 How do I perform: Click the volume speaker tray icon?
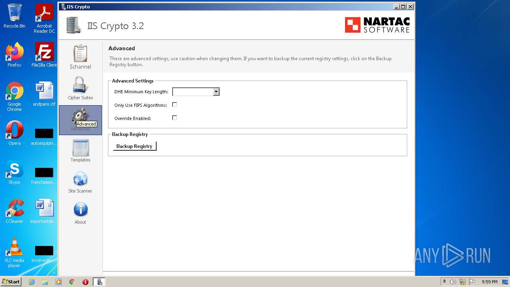pyautogui.click(x=453, y=282)
